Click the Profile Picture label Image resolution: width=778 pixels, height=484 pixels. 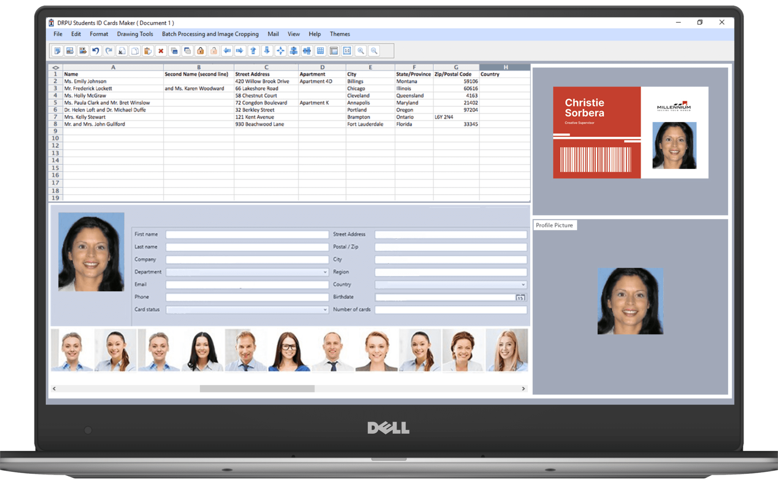[x=554, y=225]
